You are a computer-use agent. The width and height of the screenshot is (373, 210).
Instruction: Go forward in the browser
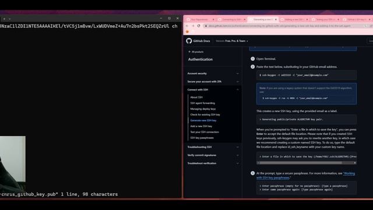pos(193,26)
